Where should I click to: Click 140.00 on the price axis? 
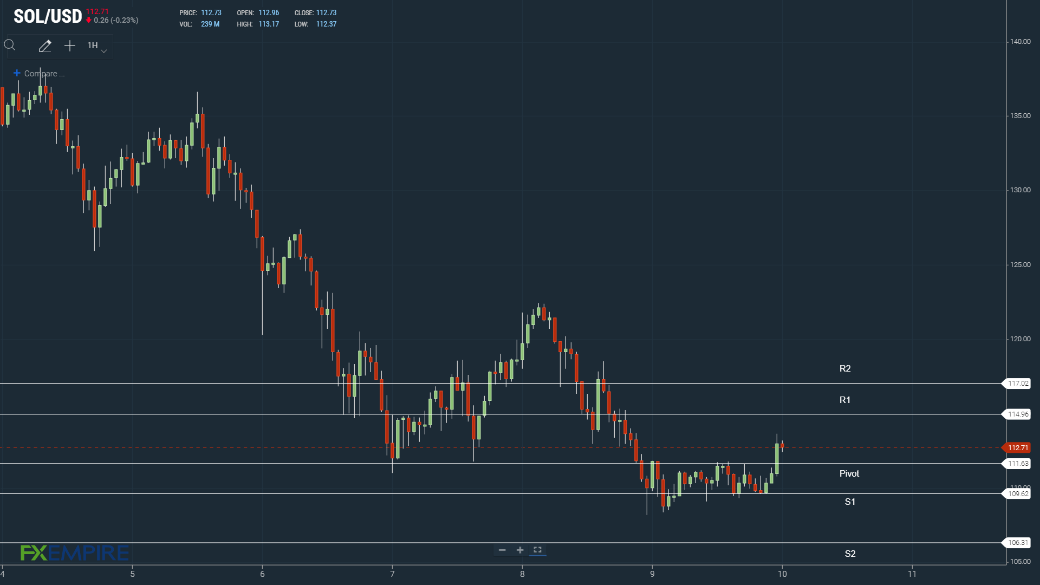(1020, 42)
